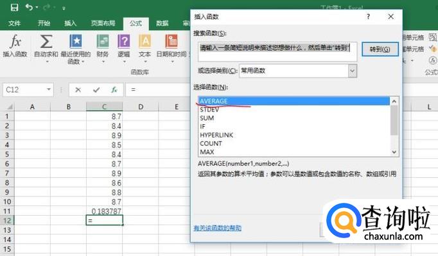Close the 插入函数 dialog
Image resolution: width=438 pixels, height=256 pixels.
click(x=390, y=17)
